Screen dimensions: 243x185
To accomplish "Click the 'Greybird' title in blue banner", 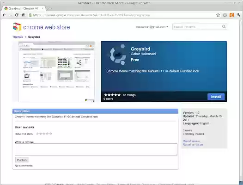I will click(x=140, y=49).
